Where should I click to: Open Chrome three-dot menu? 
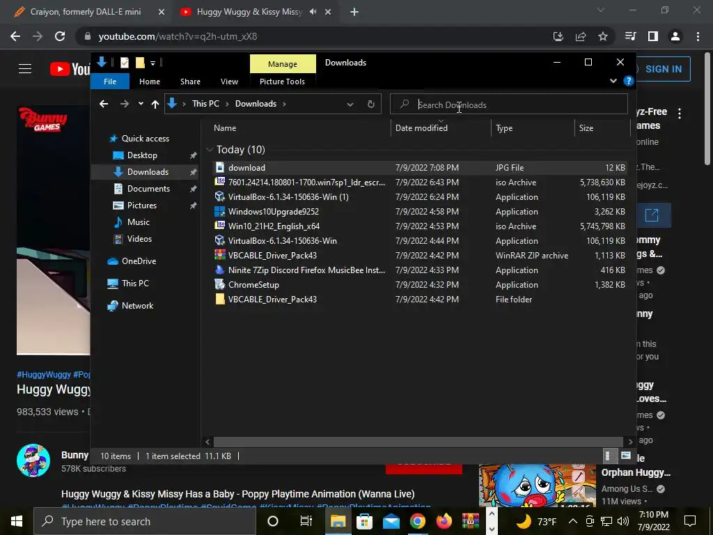coord(698,36)
